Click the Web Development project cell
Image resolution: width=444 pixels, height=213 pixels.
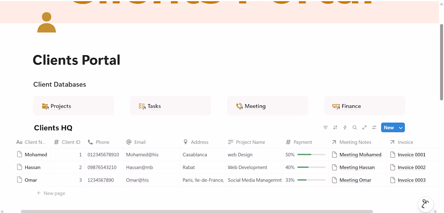pyautogui.click(x=254, y=167)
